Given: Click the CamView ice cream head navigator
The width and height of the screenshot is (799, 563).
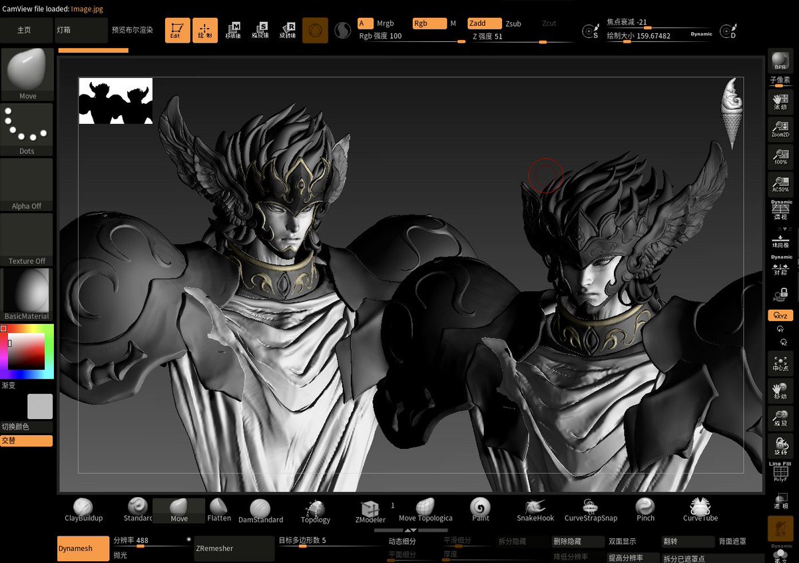Looking at the screenshot, I should [732, 113].
